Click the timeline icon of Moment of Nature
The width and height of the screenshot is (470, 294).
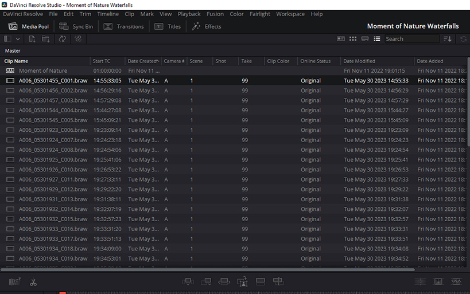coord(10,71)
